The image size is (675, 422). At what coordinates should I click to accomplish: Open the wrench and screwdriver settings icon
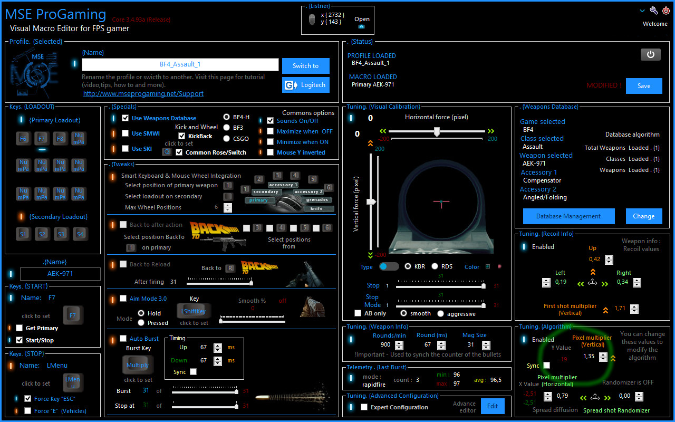coord(654,11)
